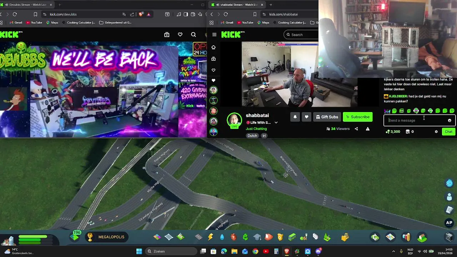Open the education graduation cap tool

click(x=257, y=237)
